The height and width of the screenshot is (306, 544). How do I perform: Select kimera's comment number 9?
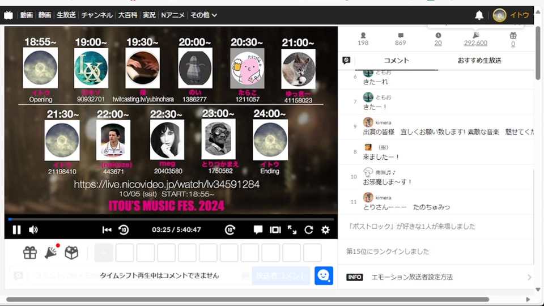(x=436, y=126)
